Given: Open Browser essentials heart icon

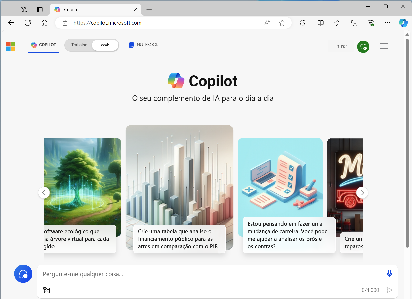Looking at the screenshot, I should [x=371, y=23].
